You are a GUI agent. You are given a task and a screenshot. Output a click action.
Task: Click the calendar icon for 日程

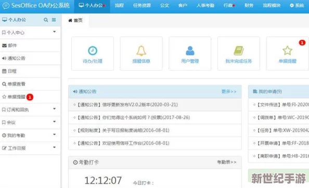pyautogui.click(x=4, y=71)
